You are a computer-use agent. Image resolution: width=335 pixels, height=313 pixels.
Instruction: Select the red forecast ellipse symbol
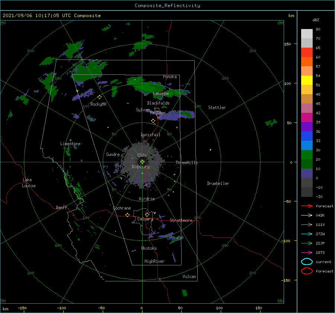pyautogui.click(x=307, y=271)
